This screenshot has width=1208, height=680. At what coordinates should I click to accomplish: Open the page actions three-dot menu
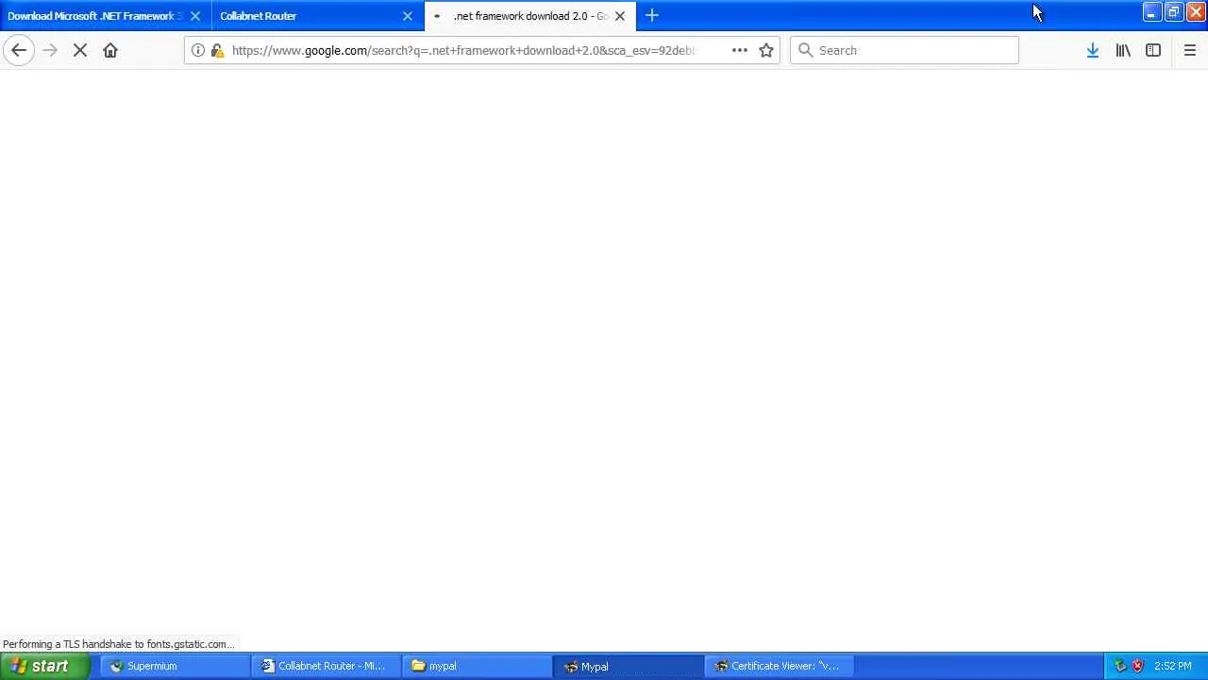click(x=740, y=50)
